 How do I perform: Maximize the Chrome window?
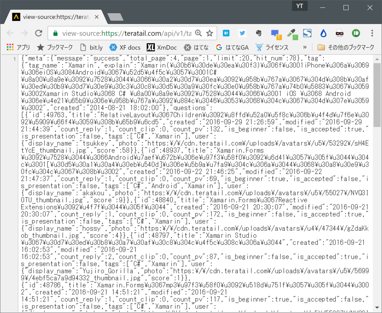point(346,7)
